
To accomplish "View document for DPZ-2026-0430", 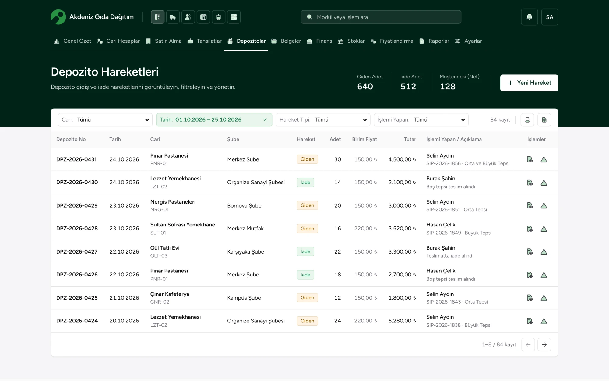I will coord(530,183).
